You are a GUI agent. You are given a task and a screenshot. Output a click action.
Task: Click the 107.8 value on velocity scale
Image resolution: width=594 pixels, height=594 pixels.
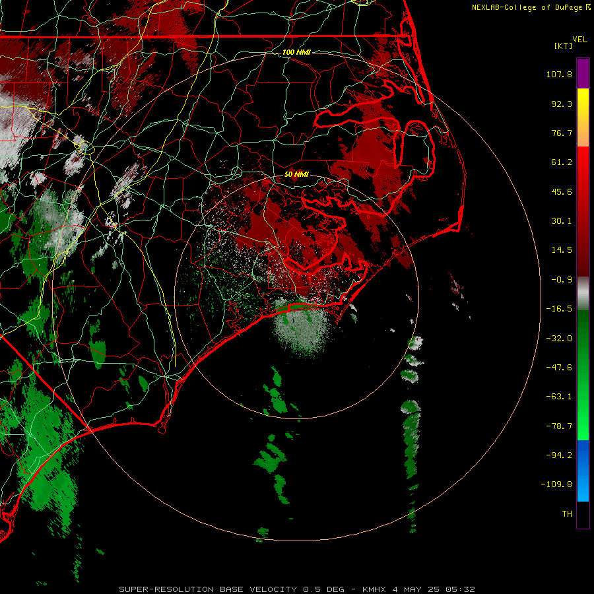[559, 74]
